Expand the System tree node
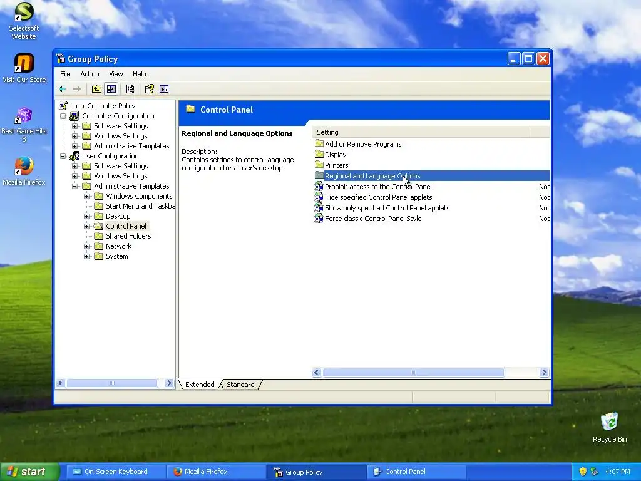 (86, 256)
